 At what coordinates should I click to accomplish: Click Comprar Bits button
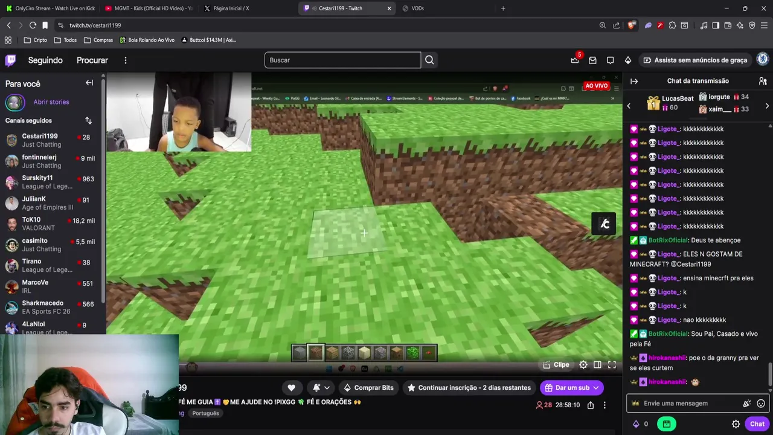(368, 388)
